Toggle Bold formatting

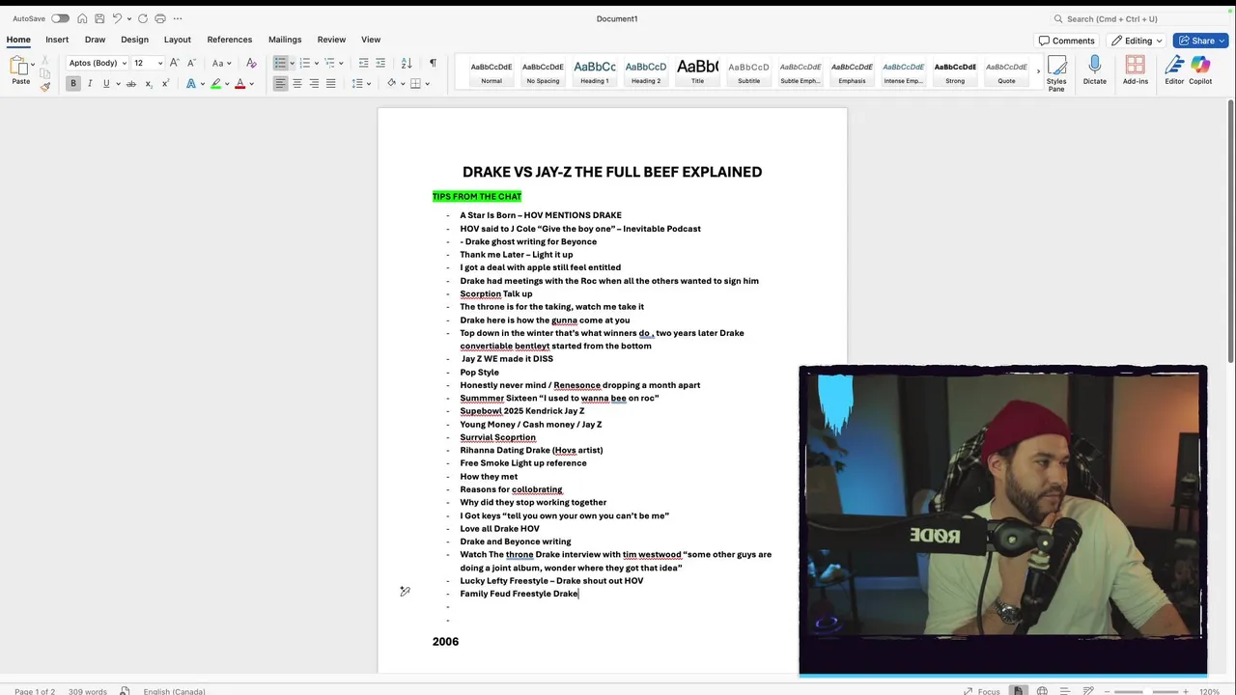click(72, 84)
